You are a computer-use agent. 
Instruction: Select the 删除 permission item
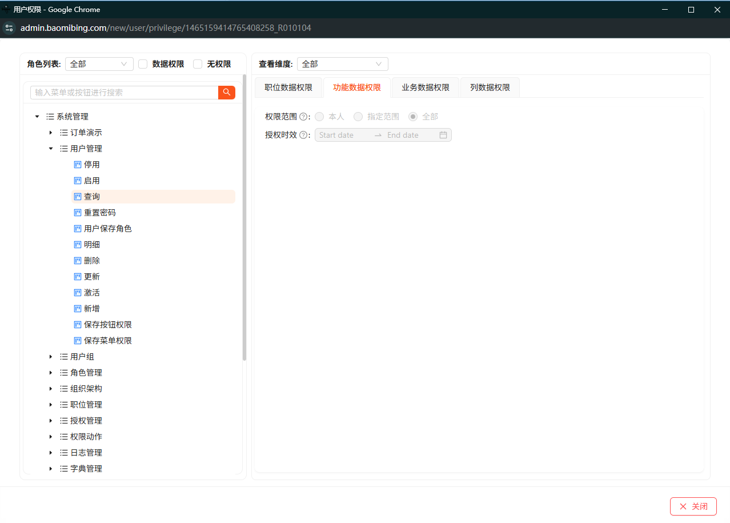coord(92,261)
